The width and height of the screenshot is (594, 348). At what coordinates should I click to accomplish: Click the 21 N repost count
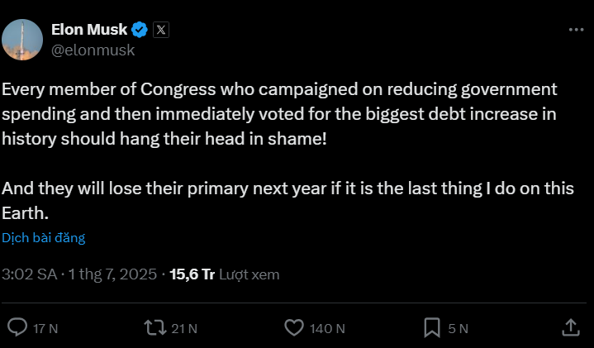click(184, 328)
